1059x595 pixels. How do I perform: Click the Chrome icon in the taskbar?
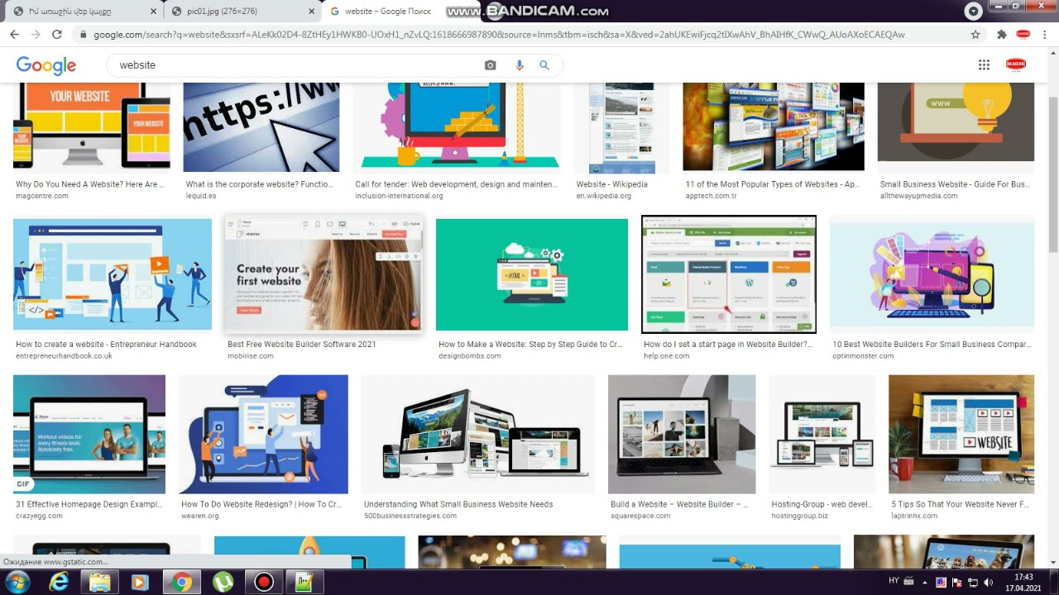182,582
